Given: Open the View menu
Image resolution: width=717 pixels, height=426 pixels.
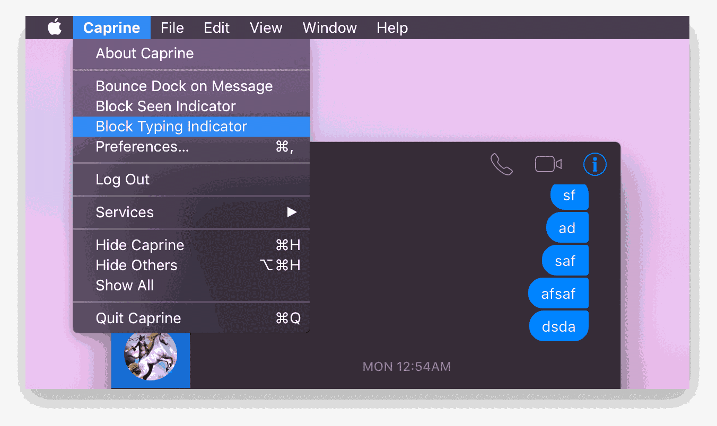Looking at the screenshot, I should (266, 28).
